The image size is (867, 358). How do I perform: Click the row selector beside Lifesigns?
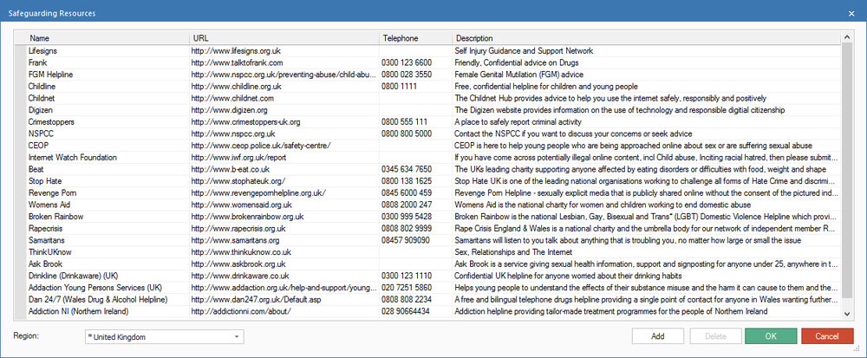(21, 51)
